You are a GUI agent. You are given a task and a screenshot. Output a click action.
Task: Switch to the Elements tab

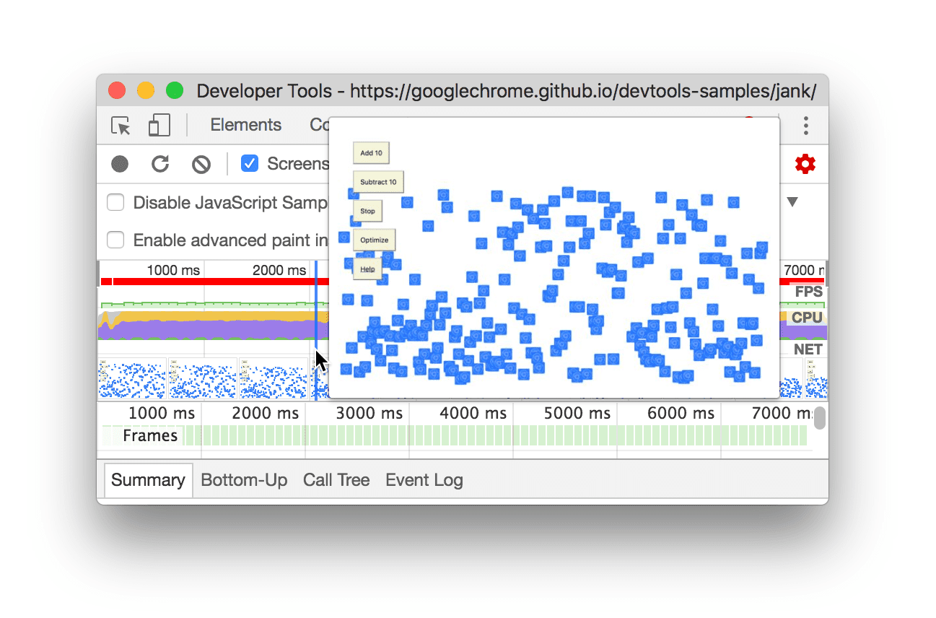coord(245,125)
